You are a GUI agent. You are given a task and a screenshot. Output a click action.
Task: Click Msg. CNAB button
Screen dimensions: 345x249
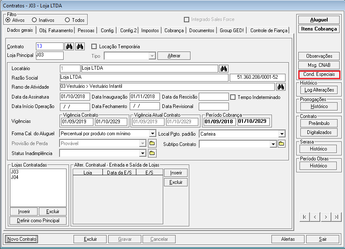coord(319,65)
